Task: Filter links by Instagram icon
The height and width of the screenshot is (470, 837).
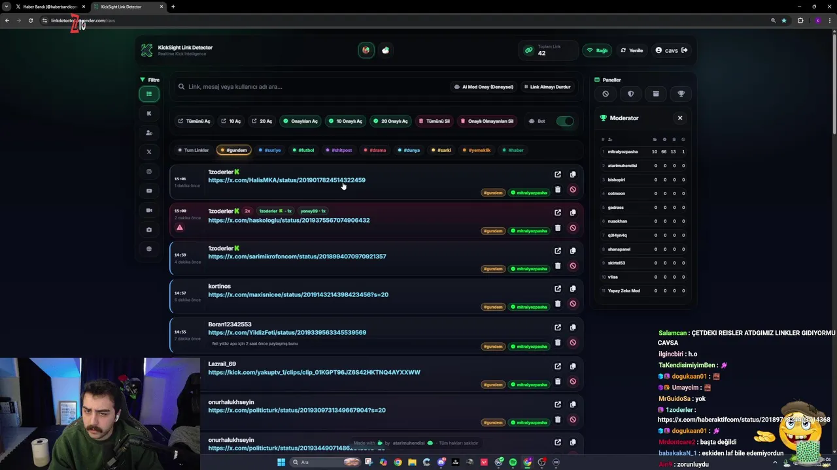Action: pos(149,172)
